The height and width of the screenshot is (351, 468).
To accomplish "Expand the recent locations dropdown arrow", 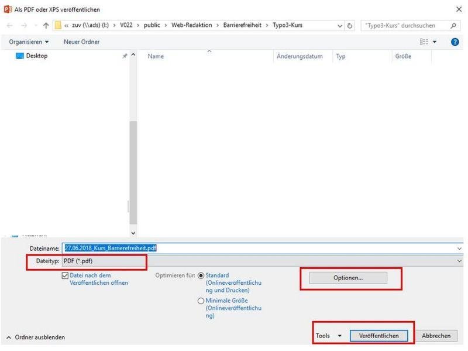I will tap(36, 26).
